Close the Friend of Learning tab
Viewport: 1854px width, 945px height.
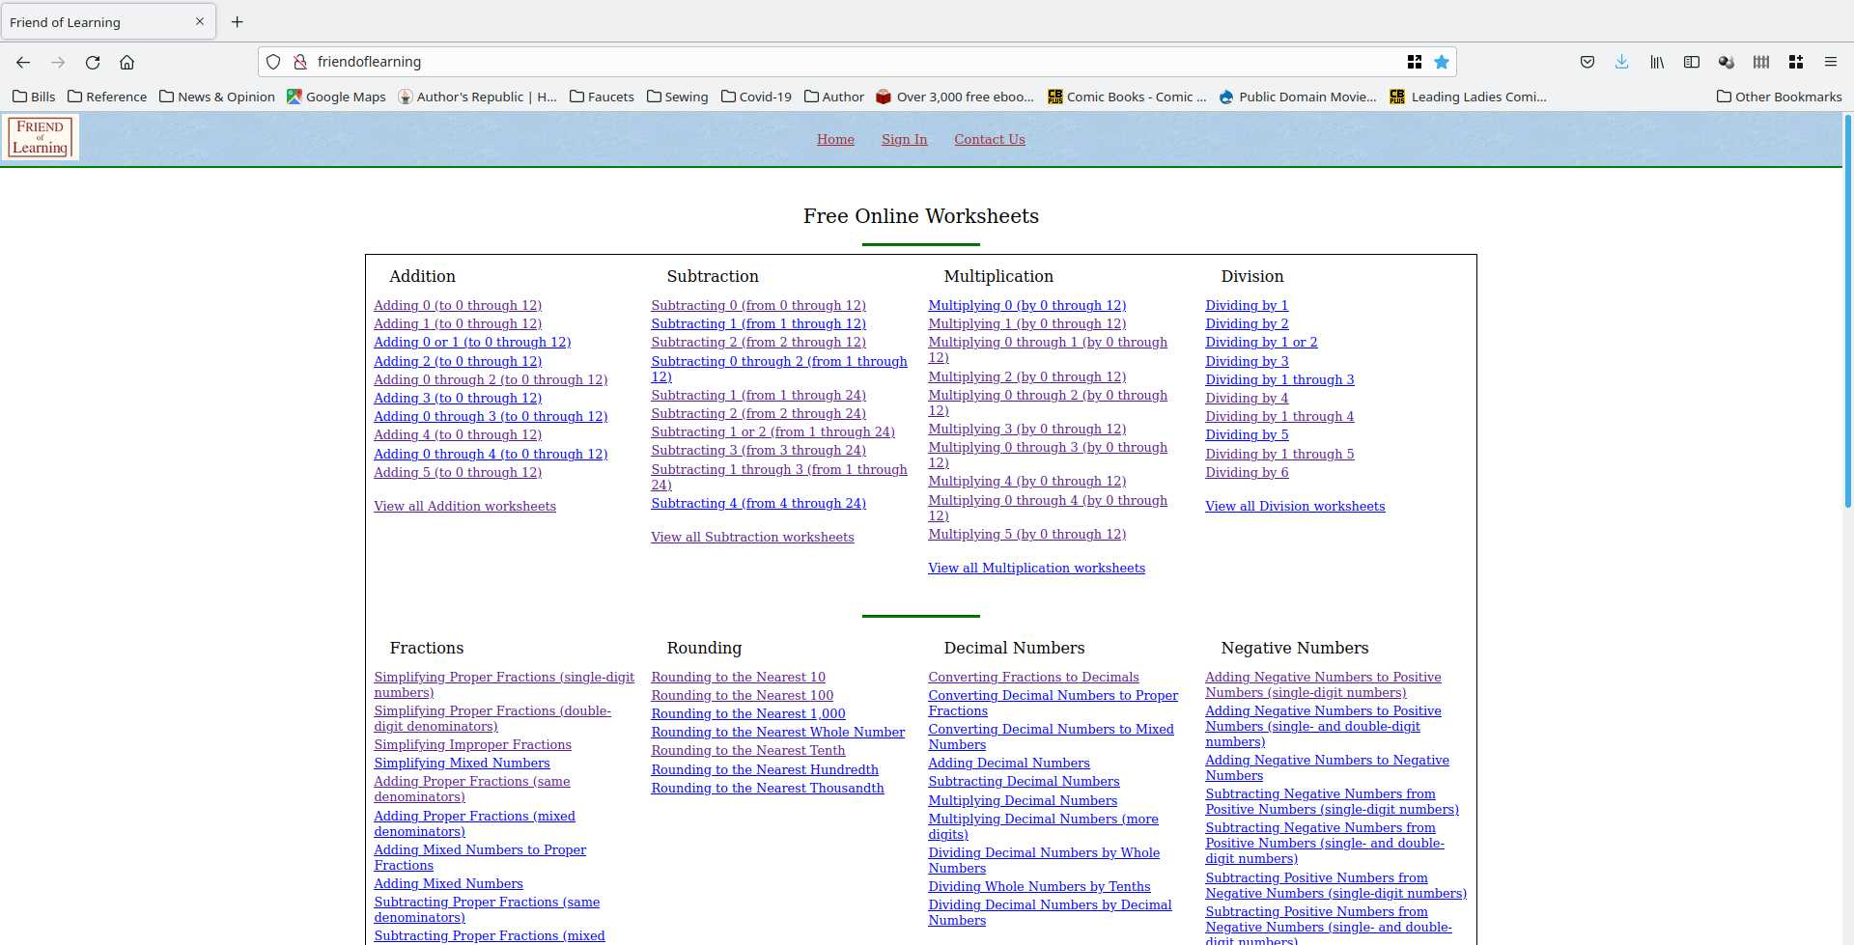200,21
